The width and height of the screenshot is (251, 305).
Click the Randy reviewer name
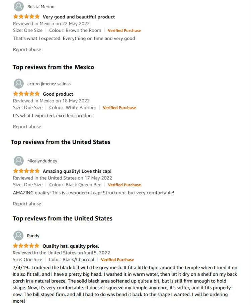33,236
